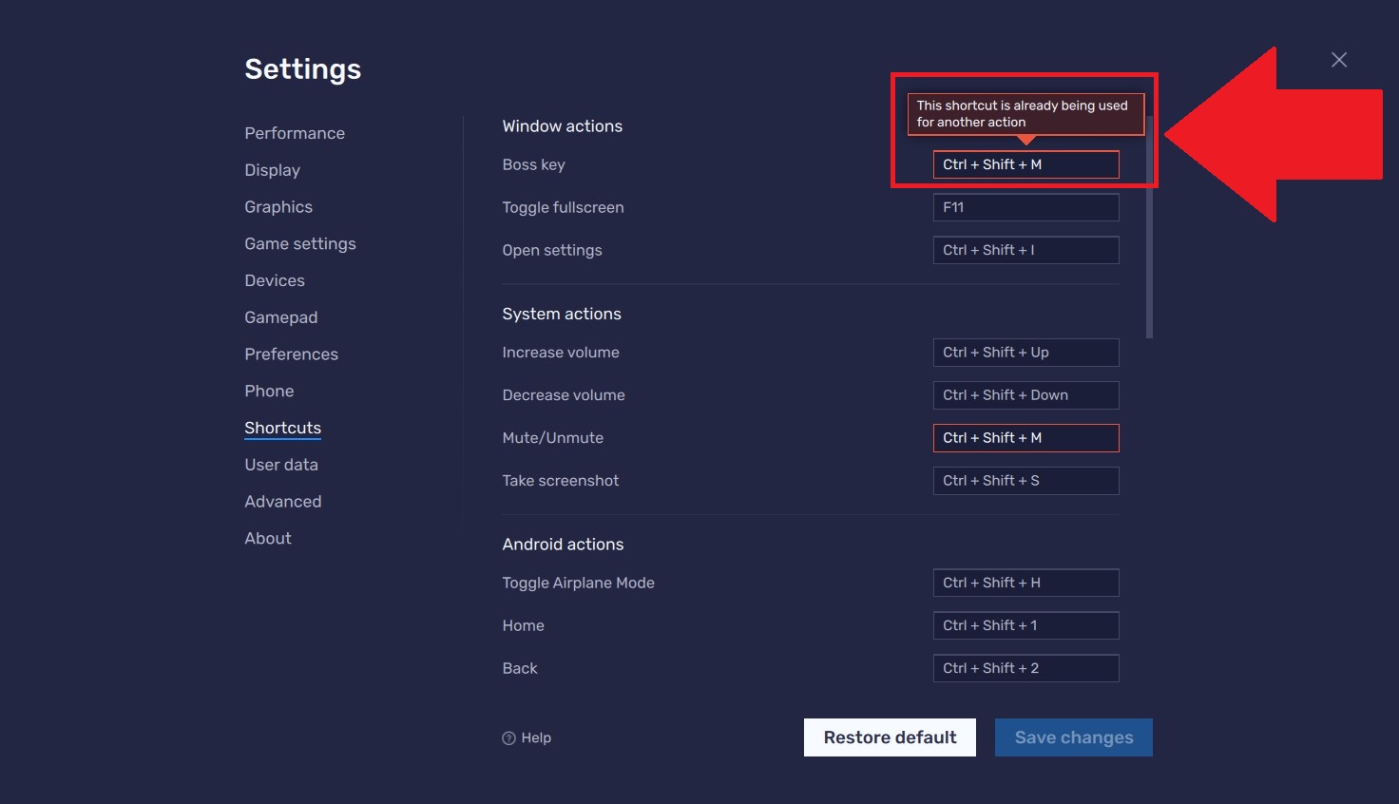Image resolution: width=1399 pixels, height=804 pixels.
Task: Open the About section
Action: 267,538
